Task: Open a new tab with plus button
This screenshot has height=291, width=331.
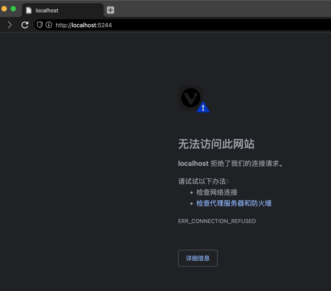Action: 110,10
